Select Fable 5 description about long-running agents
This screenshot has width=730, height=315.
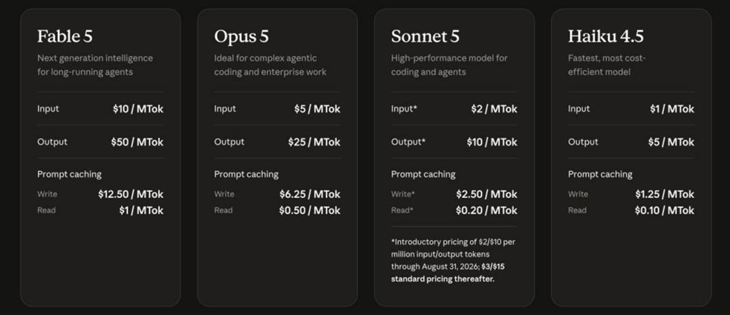95,65
